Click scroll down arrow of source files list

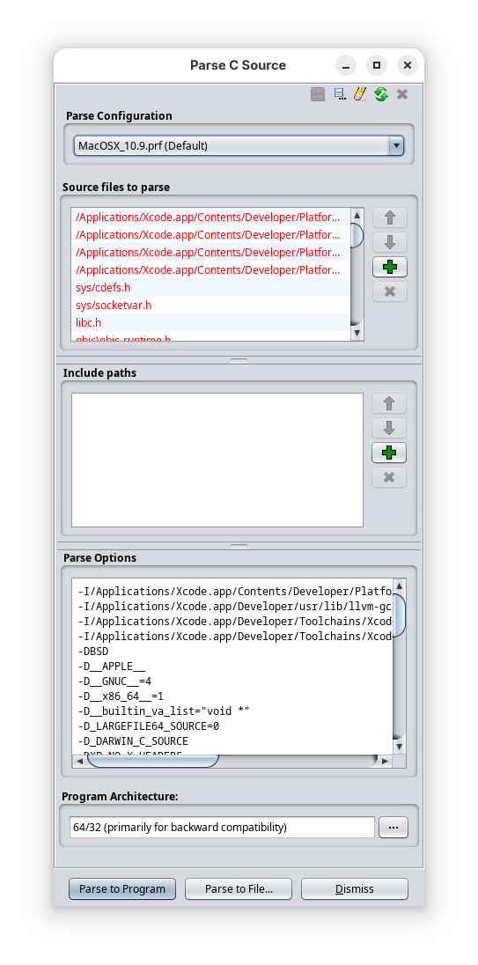click(x=357, y=334)
